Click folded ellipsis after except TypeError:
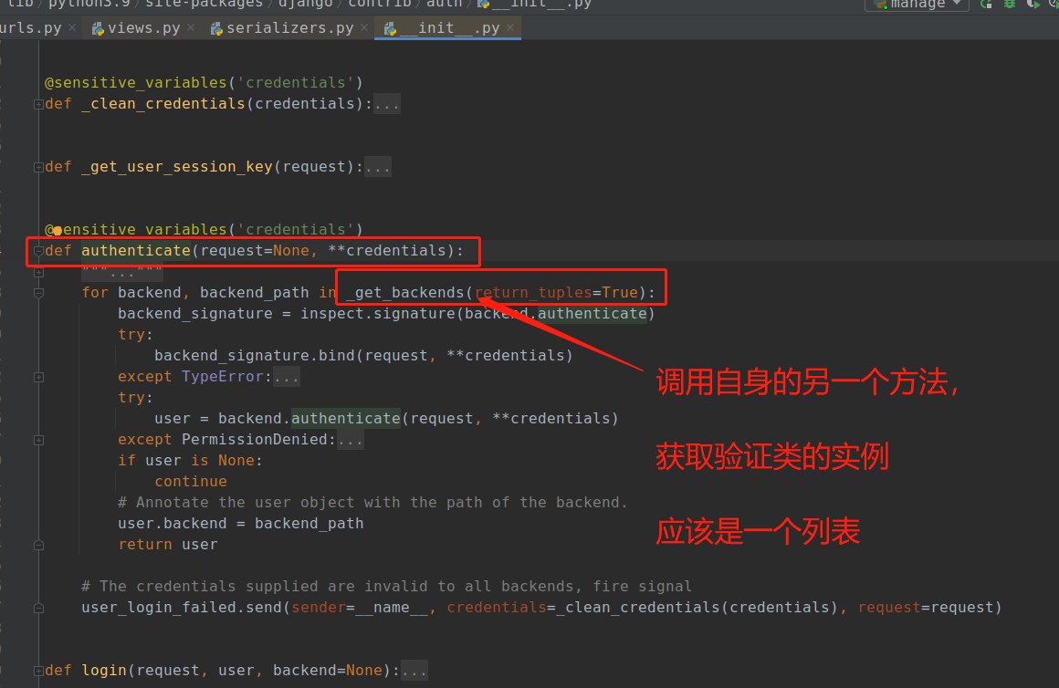 click(287, 377)
